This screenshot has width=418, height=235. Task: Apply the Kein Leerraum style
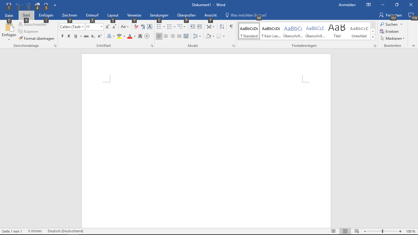click(271, 31)
